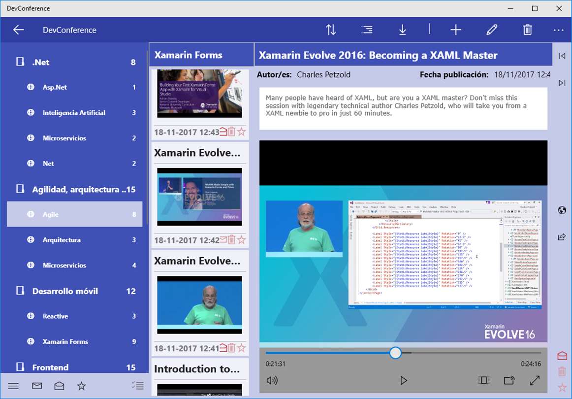The image size is (572, 399).
Task: Click the indented list view icon in the toolbar
Action: 367,30
